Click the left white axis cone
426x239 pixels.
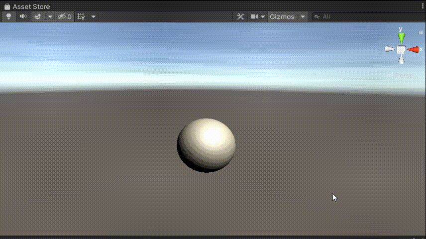click(390, 49)
